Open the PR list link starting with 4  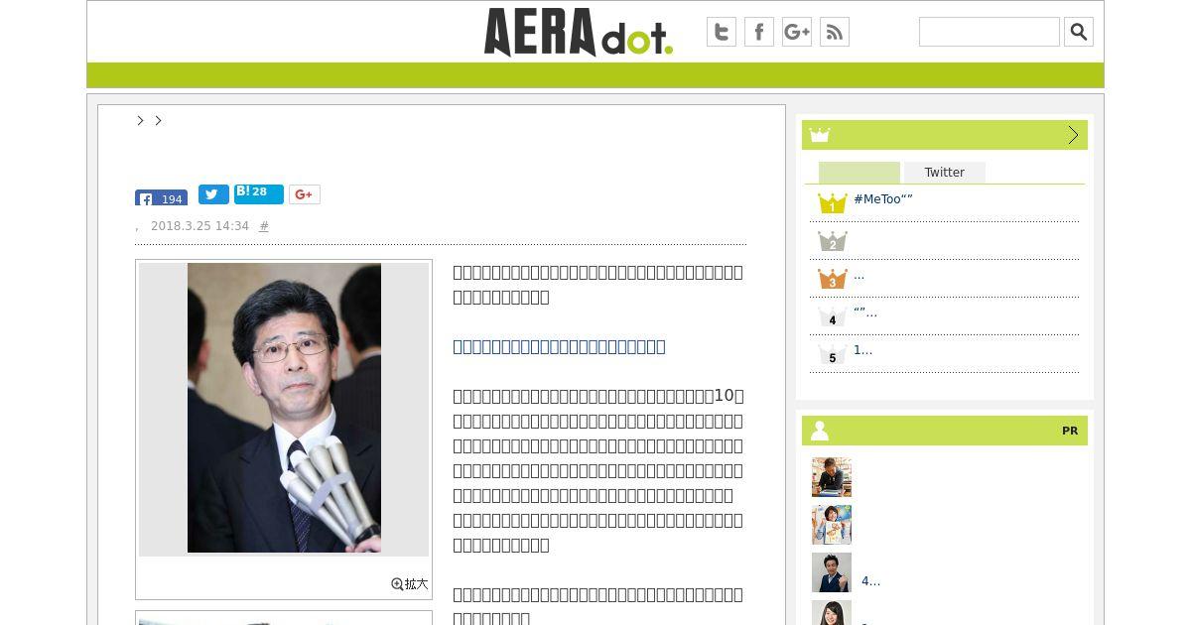[870, 581]
